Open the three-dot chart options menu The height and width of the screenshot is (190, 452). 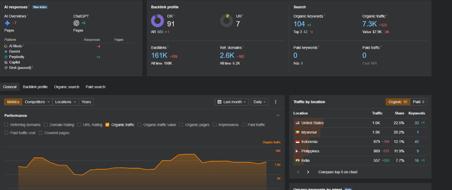click(x=276, y=102)
